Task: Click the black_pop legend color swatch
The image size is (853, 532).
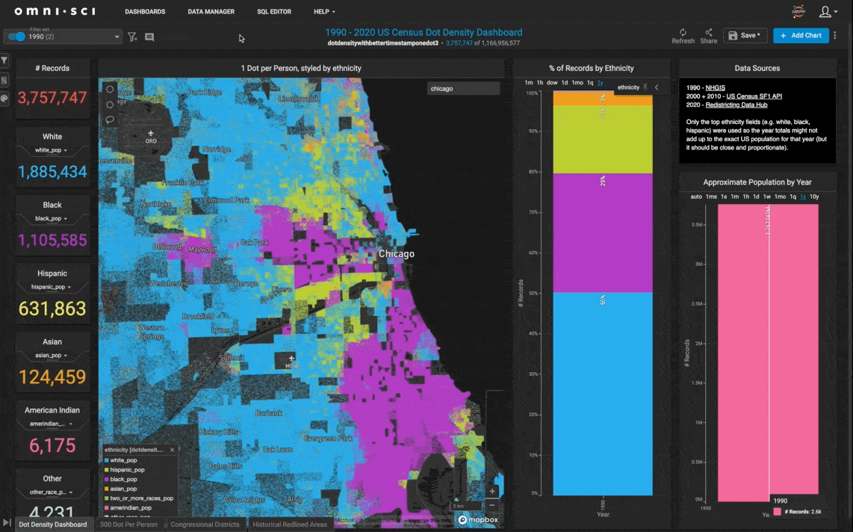Action: coord(107,479)
